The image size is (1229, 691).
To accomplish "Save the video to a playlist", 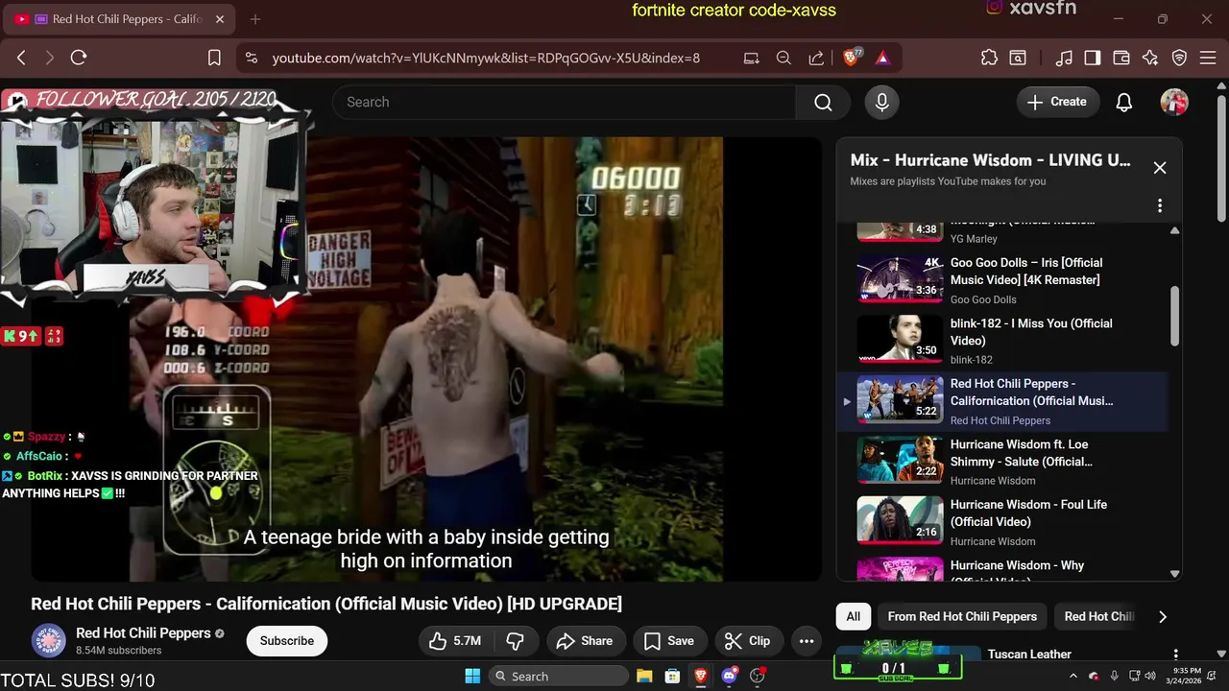I will coord(669,640).
